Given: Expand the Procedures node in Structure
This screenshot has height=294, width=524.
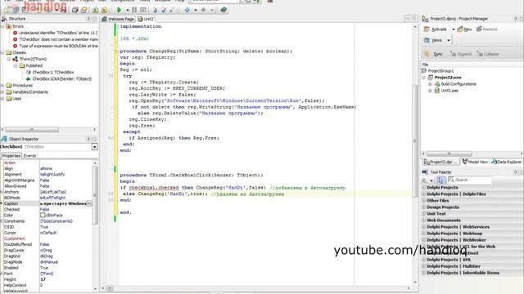Looking at the screenshot, I should [x=2, y=86].
